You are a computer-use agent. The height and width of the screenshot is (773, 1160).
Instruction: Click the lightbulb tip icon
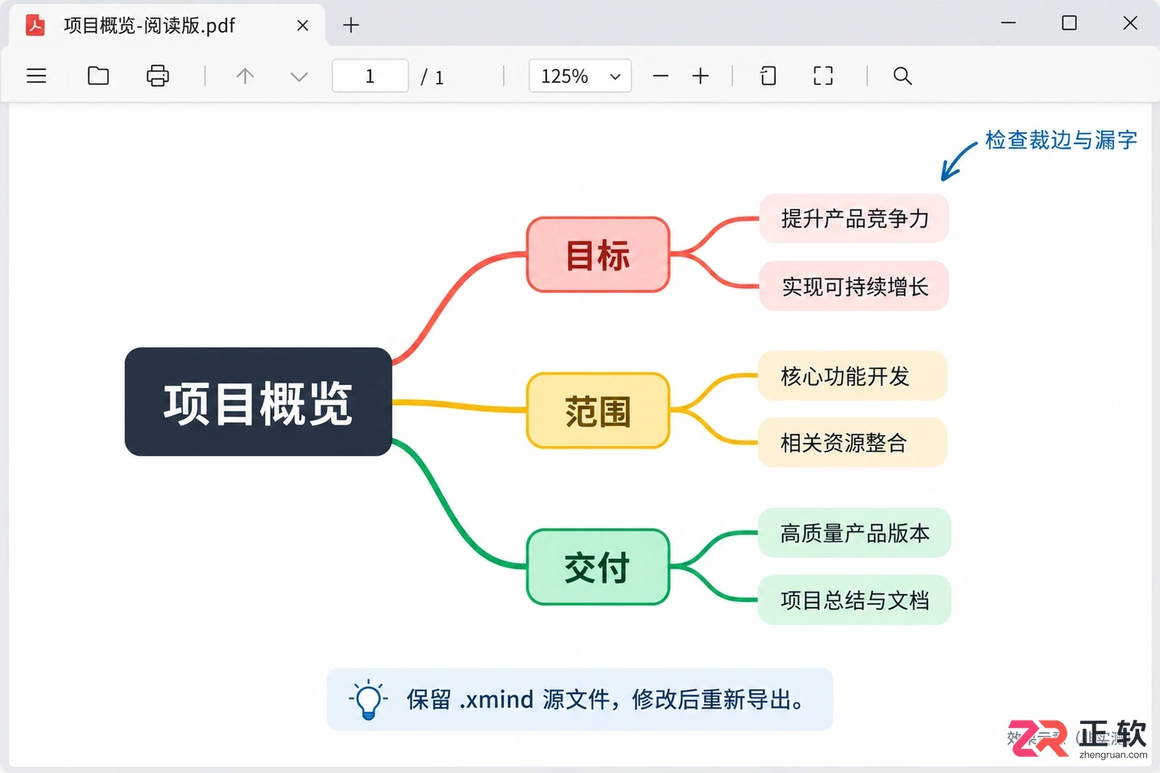(368, 699)
